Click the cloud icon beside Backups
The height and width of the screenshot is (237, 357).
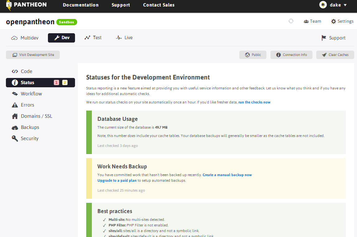click(x=15, y=128)
